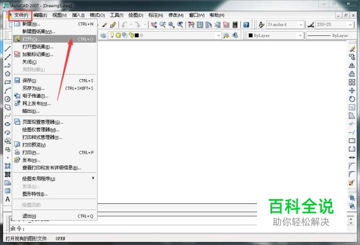Select the Mirror tool
This screenshot has height=245, width=360.
coord(352,66)
